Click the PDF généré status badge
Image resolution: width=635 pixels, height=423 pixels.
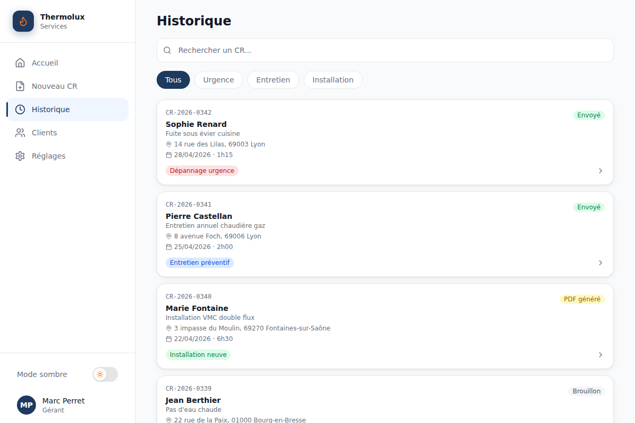tap(582, 299)
